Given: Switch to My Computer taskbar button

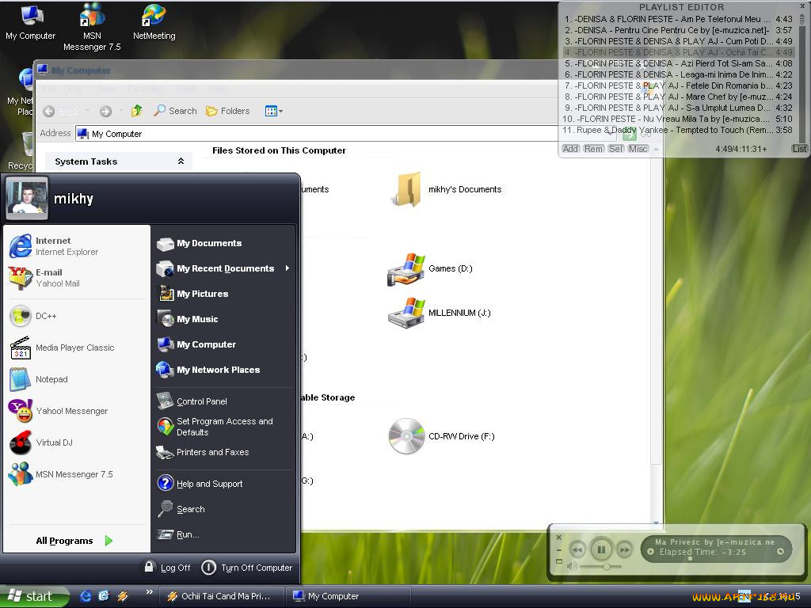Looking at the screenshot, I should (348, 596).
